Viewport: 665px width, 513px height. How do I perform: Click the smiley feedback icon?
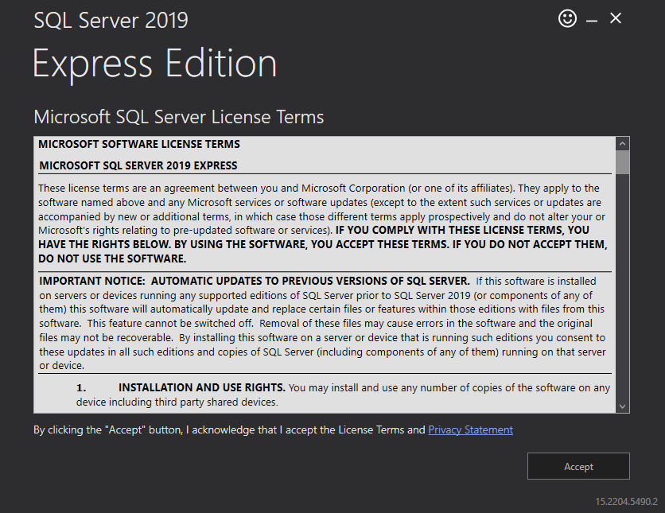pyautogui.click(x=567, y=18)
